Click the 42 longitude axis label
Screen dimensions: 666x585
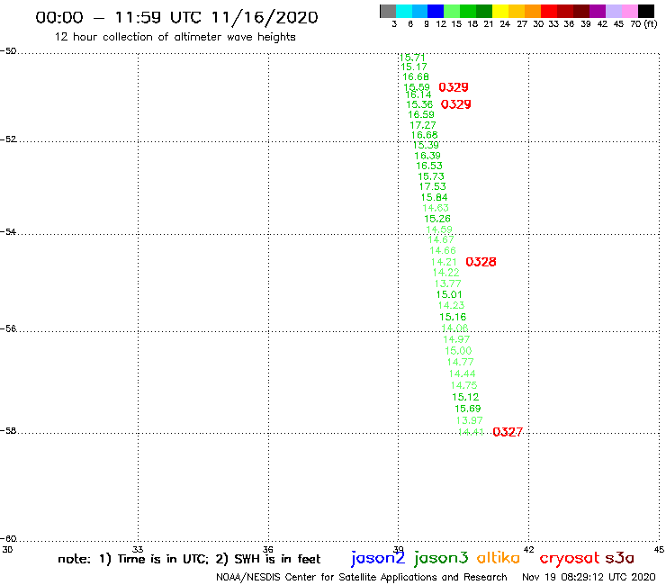pos(528,549)
